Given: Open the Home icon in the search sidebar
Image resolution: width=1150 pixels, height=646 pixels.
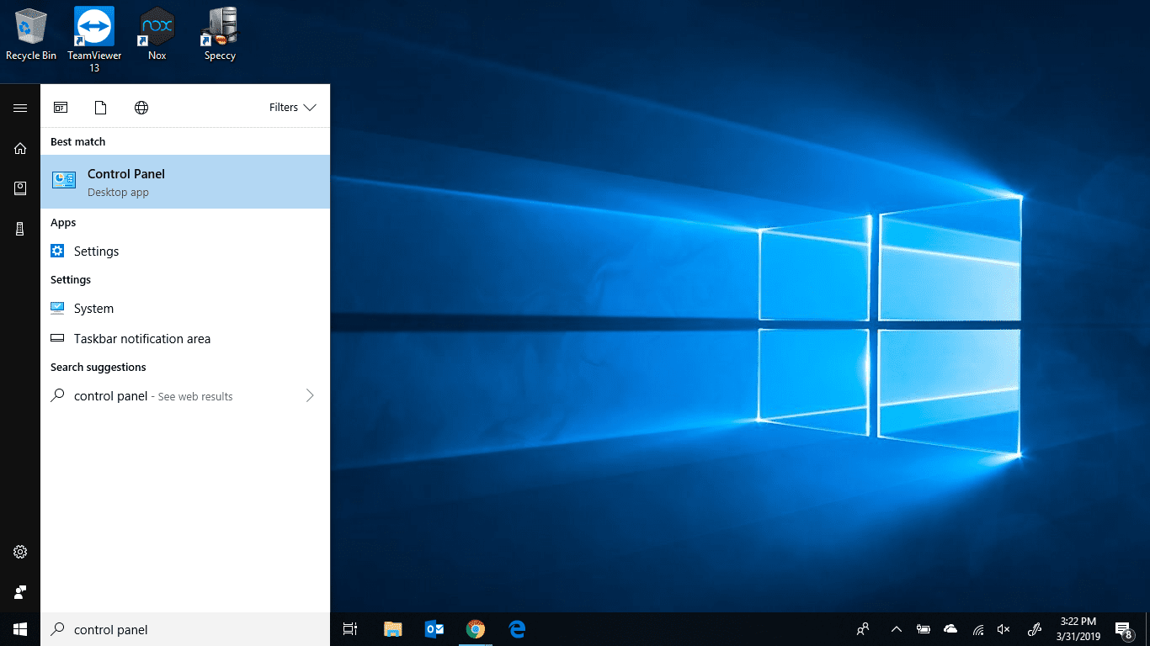Looking at the screenshot, I should (20, 148).
